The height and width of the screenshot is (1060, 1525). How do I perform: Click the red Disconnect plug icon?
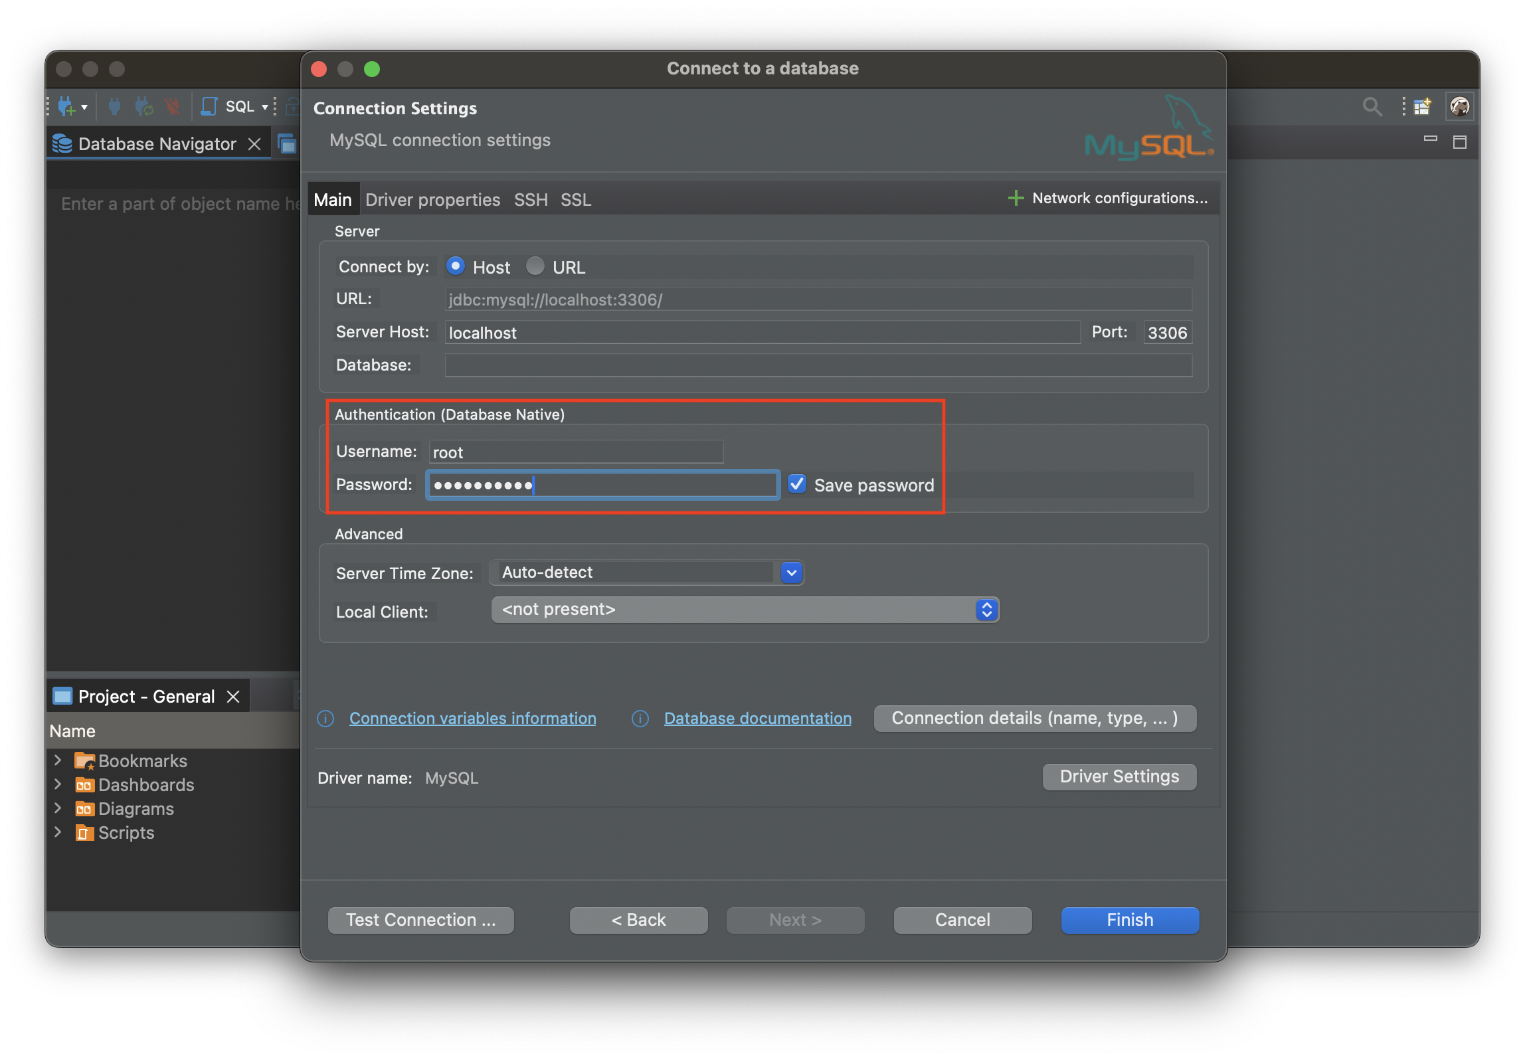173,106
